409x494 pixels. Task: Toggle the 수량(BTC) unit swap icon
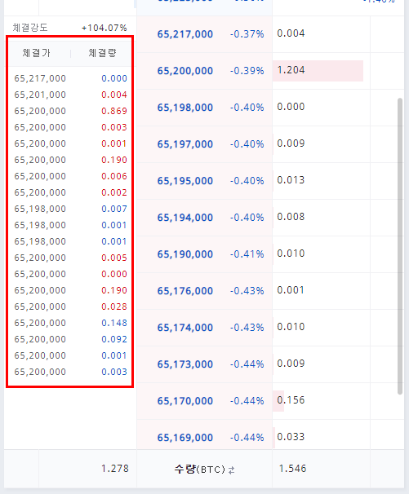[x=232, y=470]
